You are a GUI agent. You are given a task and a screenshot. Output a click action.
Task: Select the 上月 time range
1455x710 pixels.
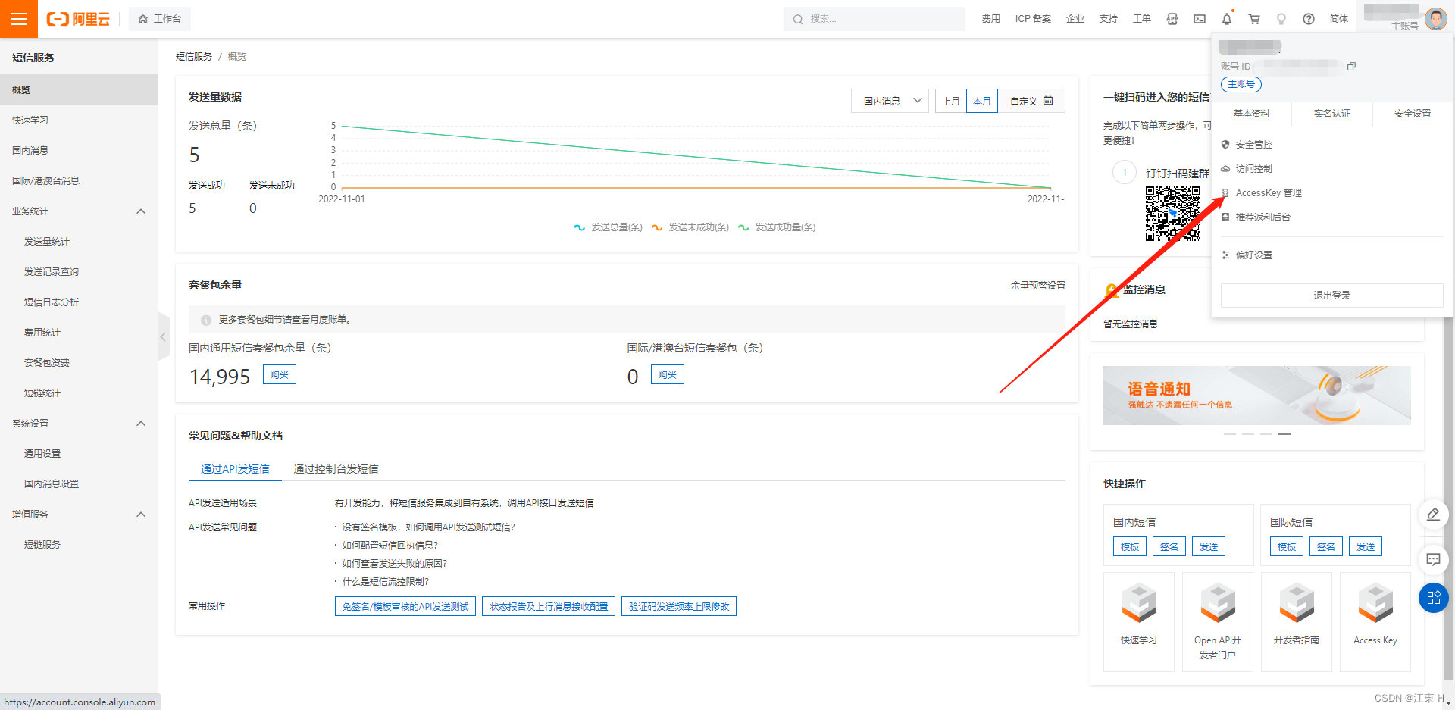951,101
